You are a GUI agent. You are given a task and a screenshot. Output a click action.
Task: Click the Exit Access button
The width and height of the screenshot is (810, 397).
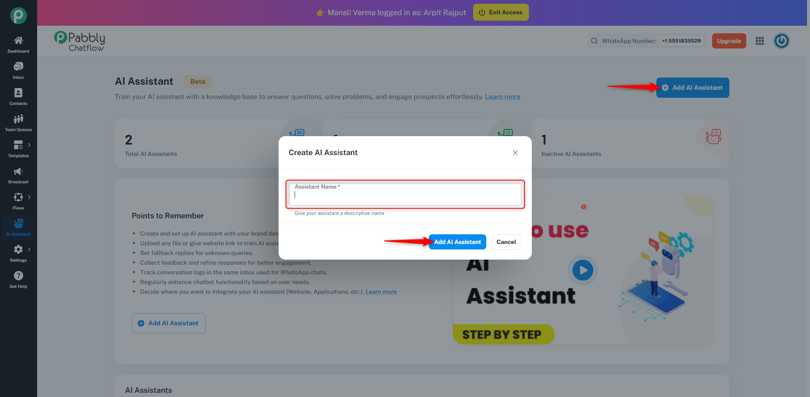(501, 12)
